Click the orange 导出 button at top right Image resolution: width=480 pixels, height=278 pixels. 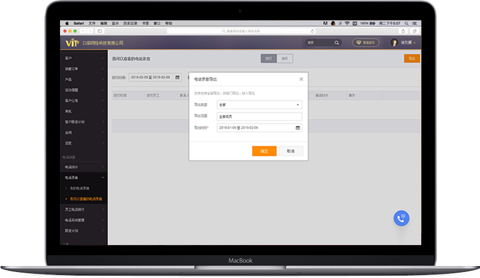click(412, 58)
